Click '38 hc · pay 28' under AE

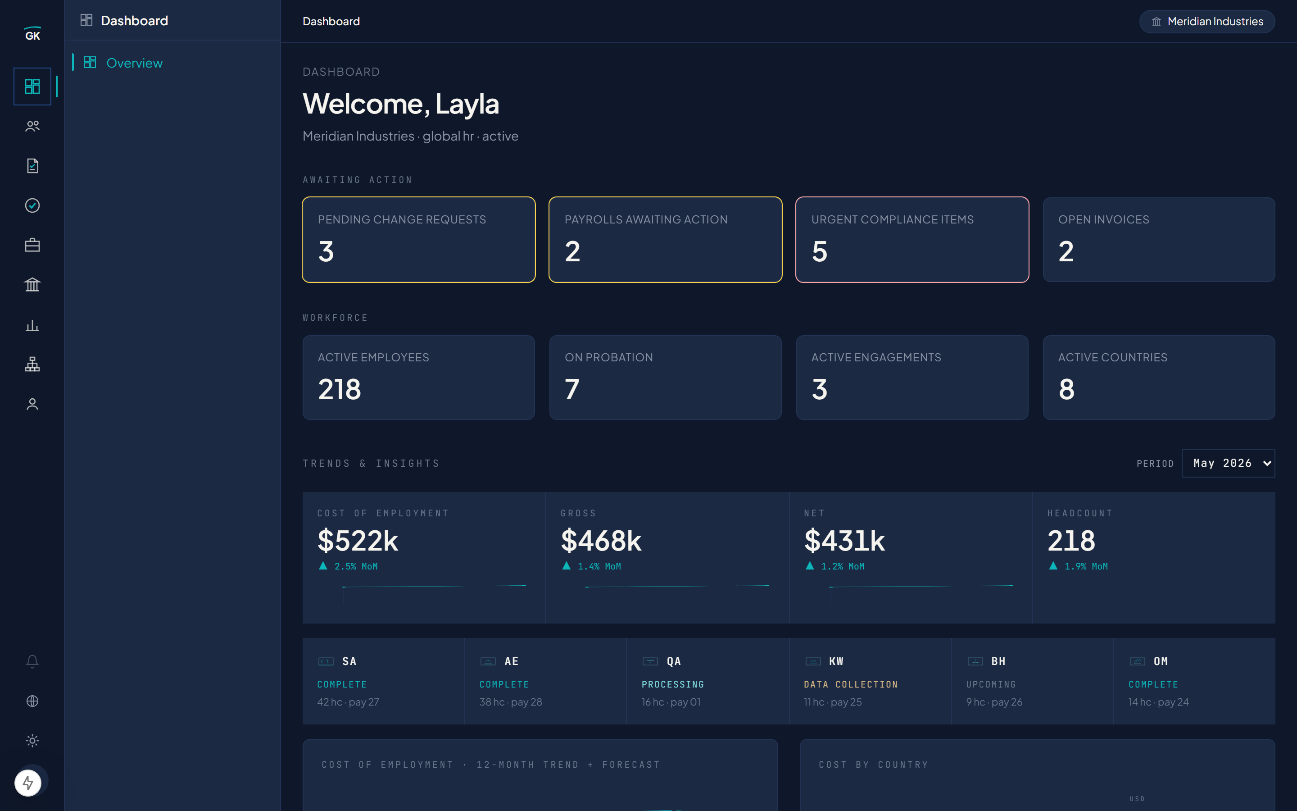tap(511, 702)
